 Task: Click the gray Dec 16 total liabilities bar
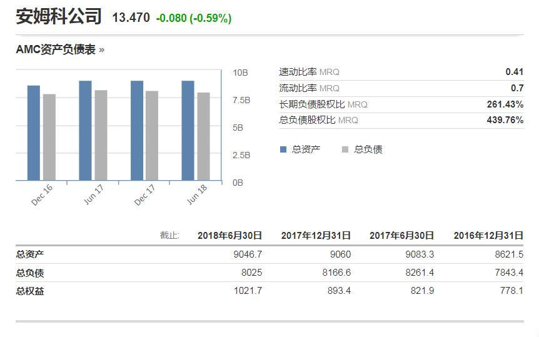pyautogui.click(x=49, y=137)
